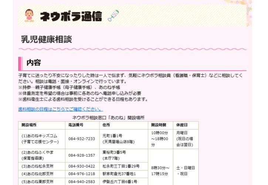Click the 開設時間 column header
268x185 pixels.
[159, 125]
